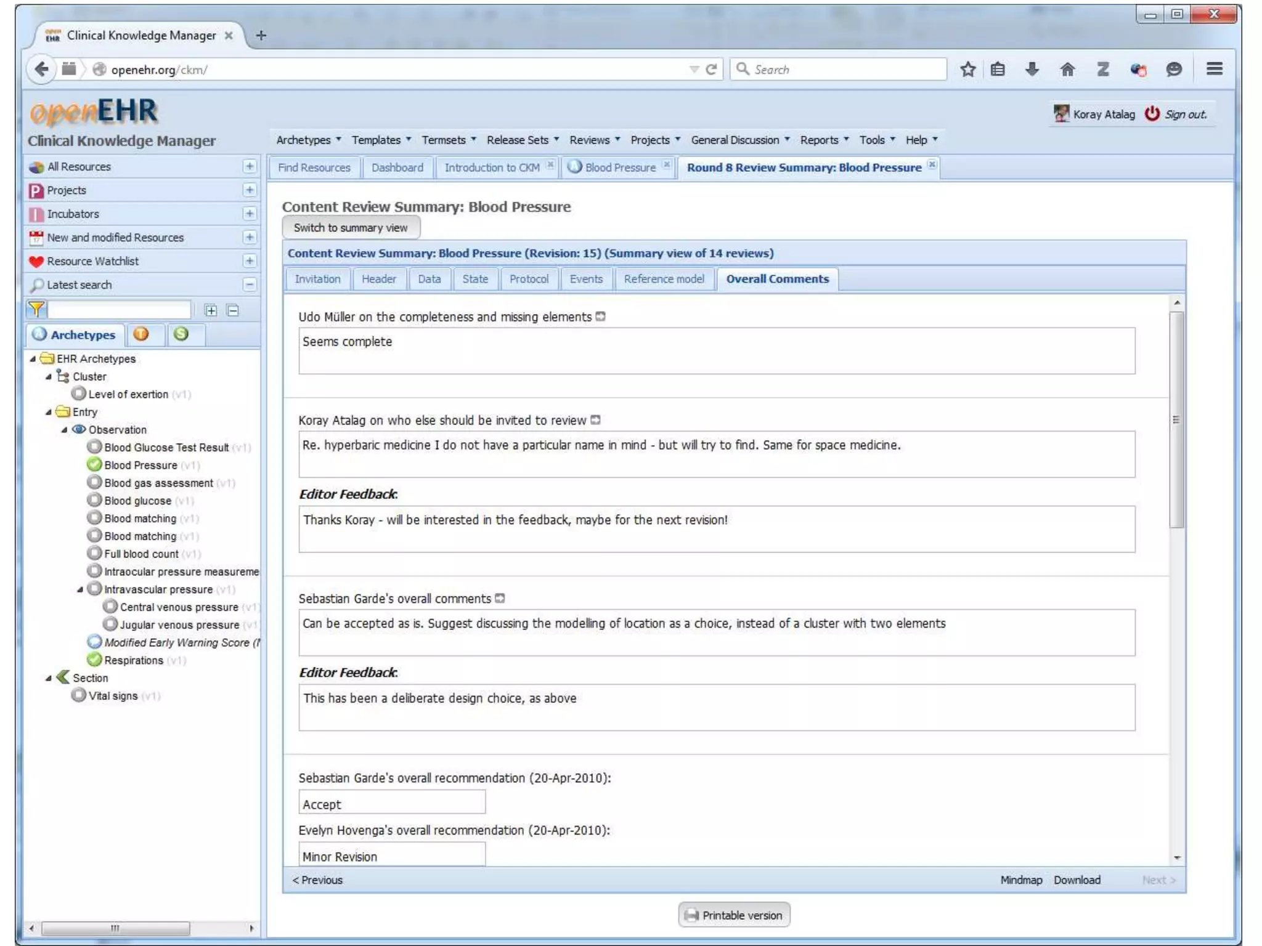Click Switch to summary view button
The image size is (1262, 946).
[x=351, y=228]
